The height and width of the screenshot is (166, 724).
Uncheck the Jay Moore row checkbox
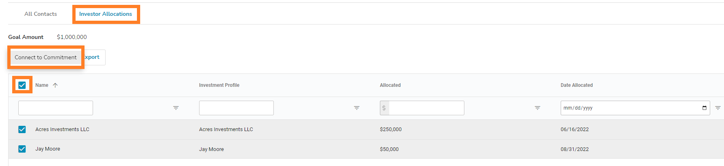click(22, 149)
